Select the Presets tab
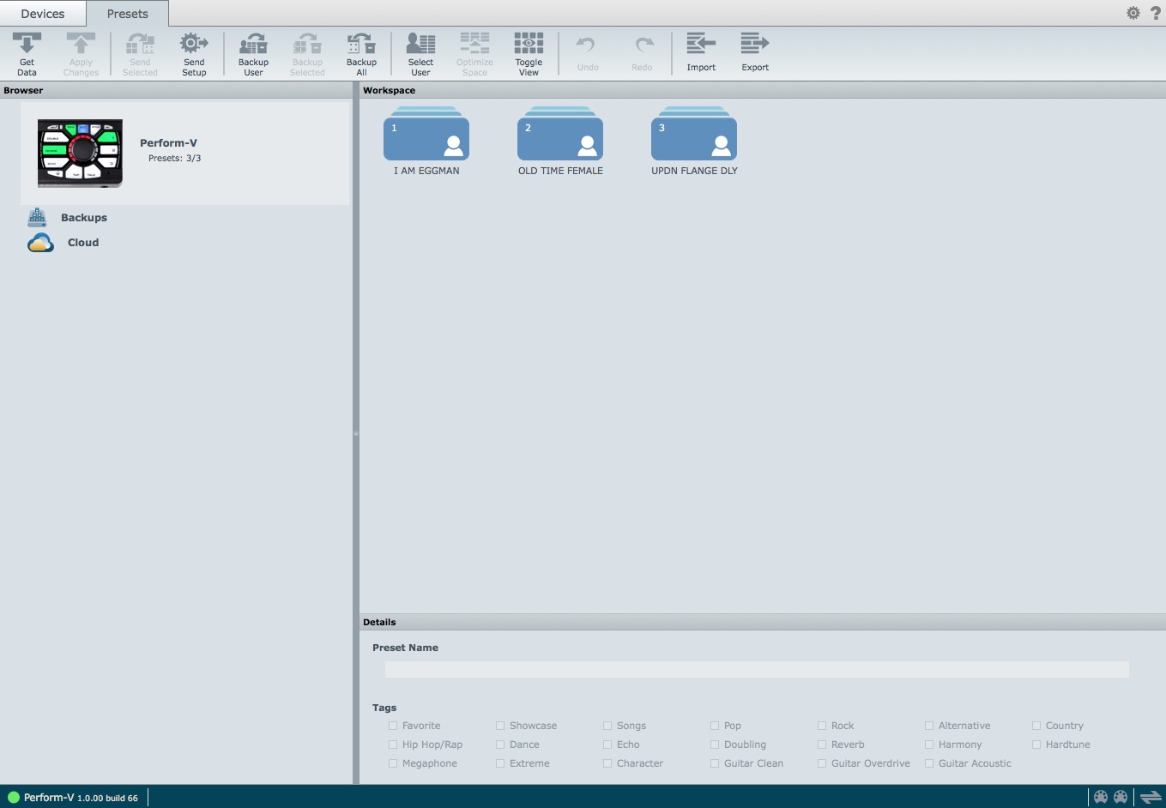Screen dimensions: 1166x808 127,13
